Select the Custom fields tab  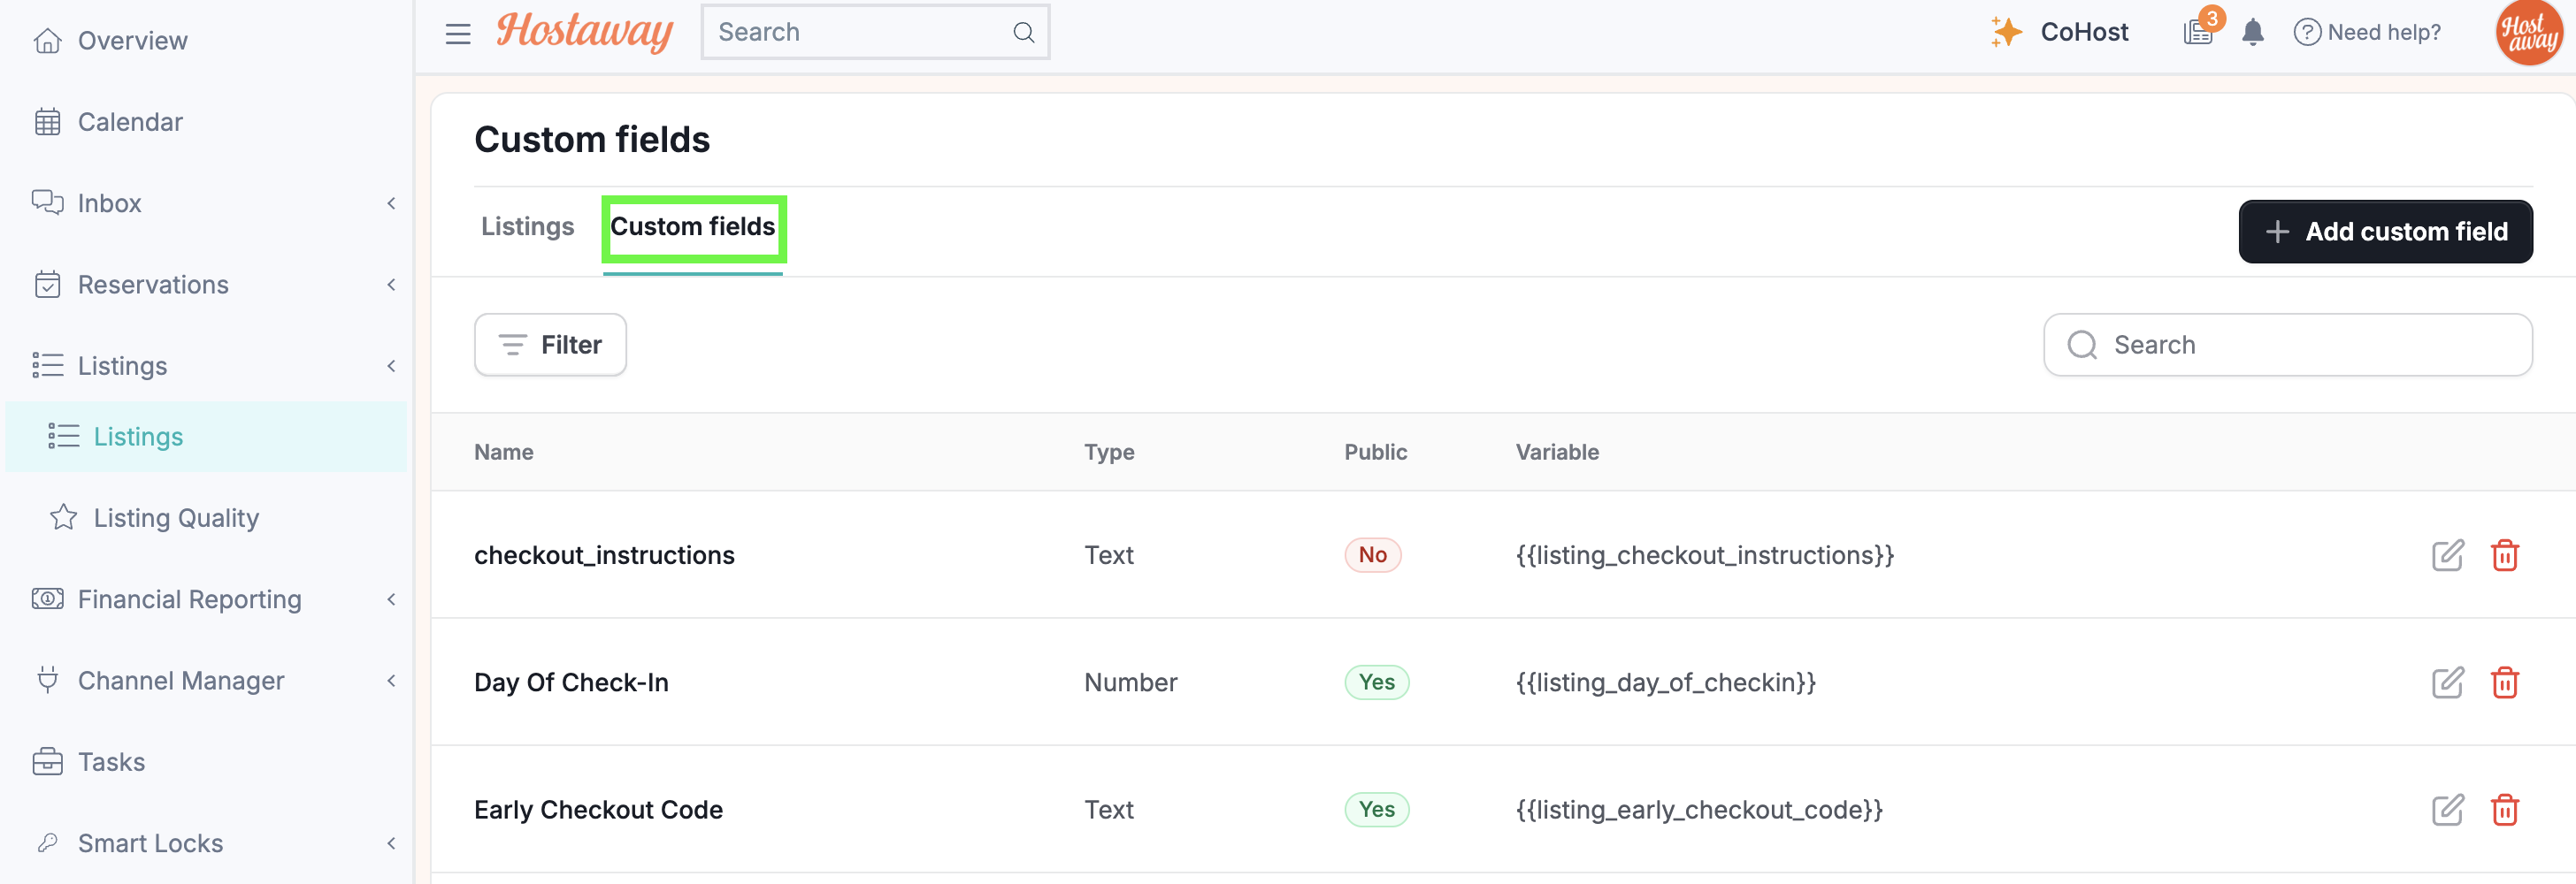tap(693, 228)
